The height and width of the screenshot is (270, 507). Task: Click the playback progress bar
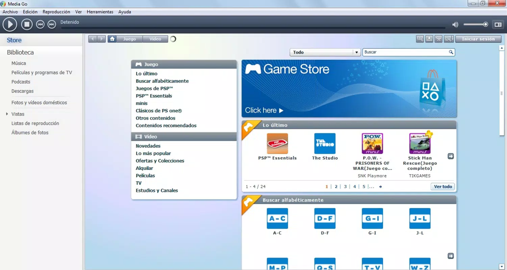253,28
